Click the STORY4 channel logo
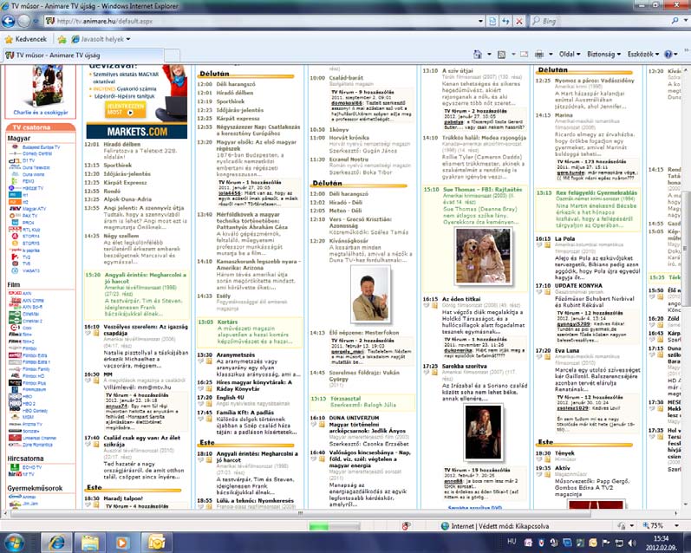691x553 pixels. coord(15,236)
